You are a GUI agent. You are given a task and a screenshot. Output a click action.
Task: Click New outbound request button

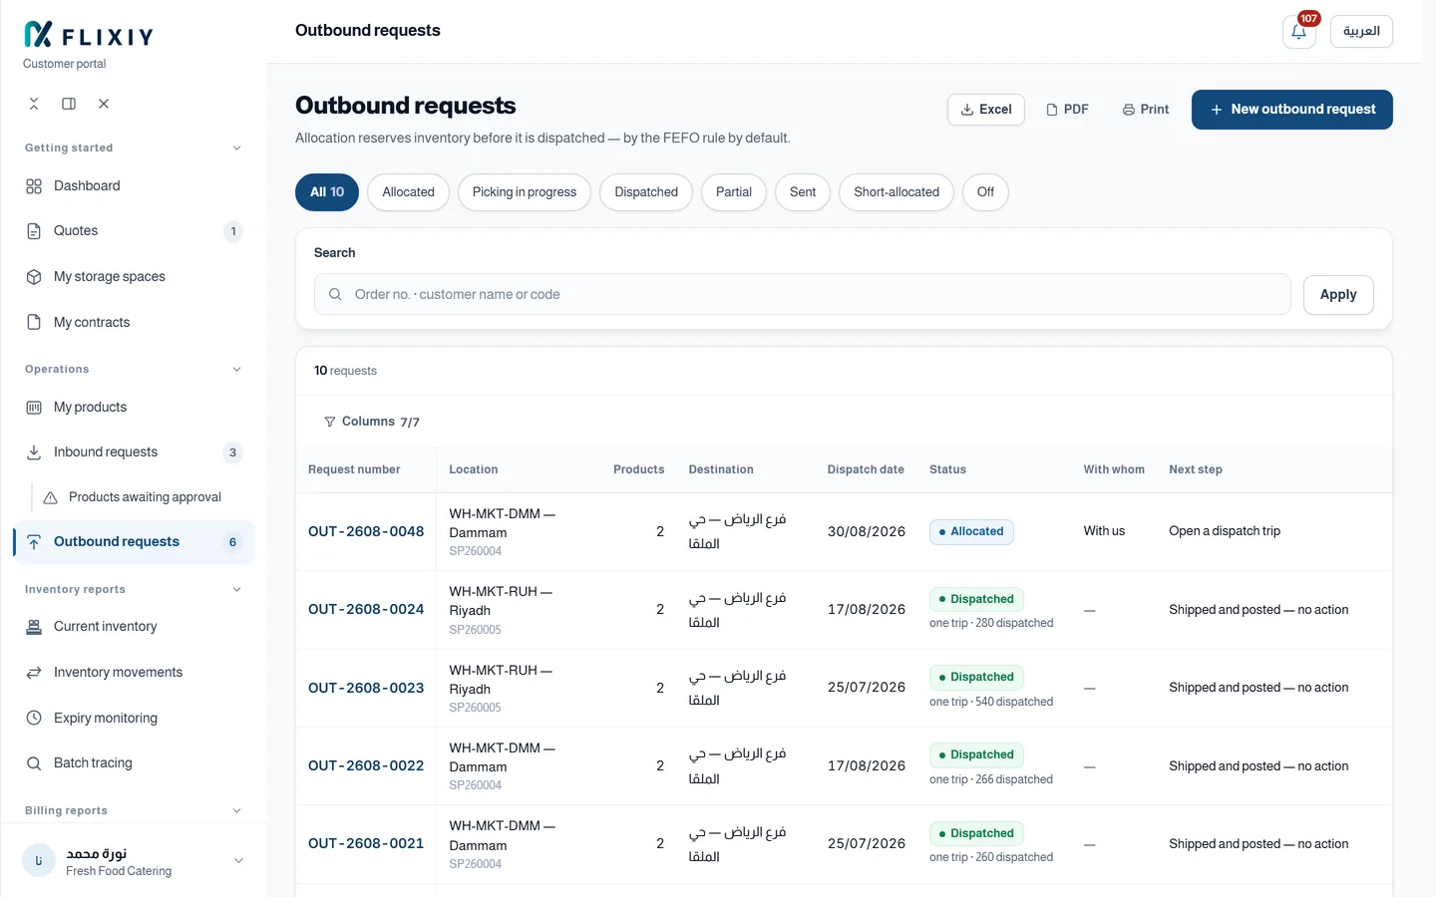pyautogui.click(x=1292, y=110)
